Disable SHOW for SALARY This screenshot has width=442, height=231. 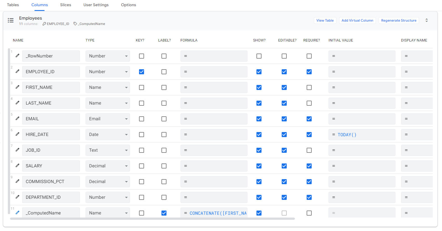[259, 166]
